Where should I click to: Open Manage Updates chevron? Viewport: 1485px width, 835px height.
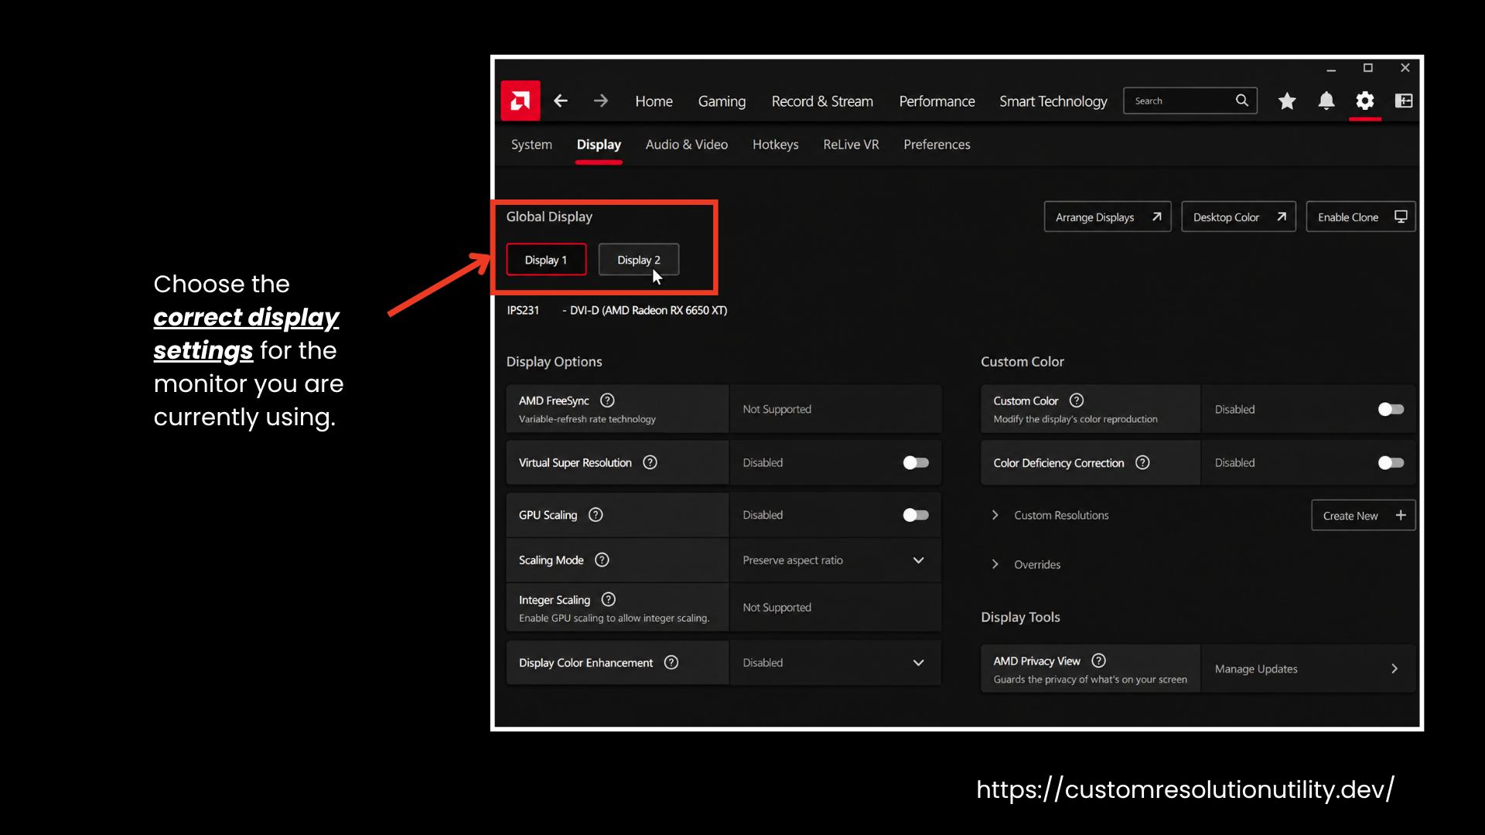point(1395,669)
